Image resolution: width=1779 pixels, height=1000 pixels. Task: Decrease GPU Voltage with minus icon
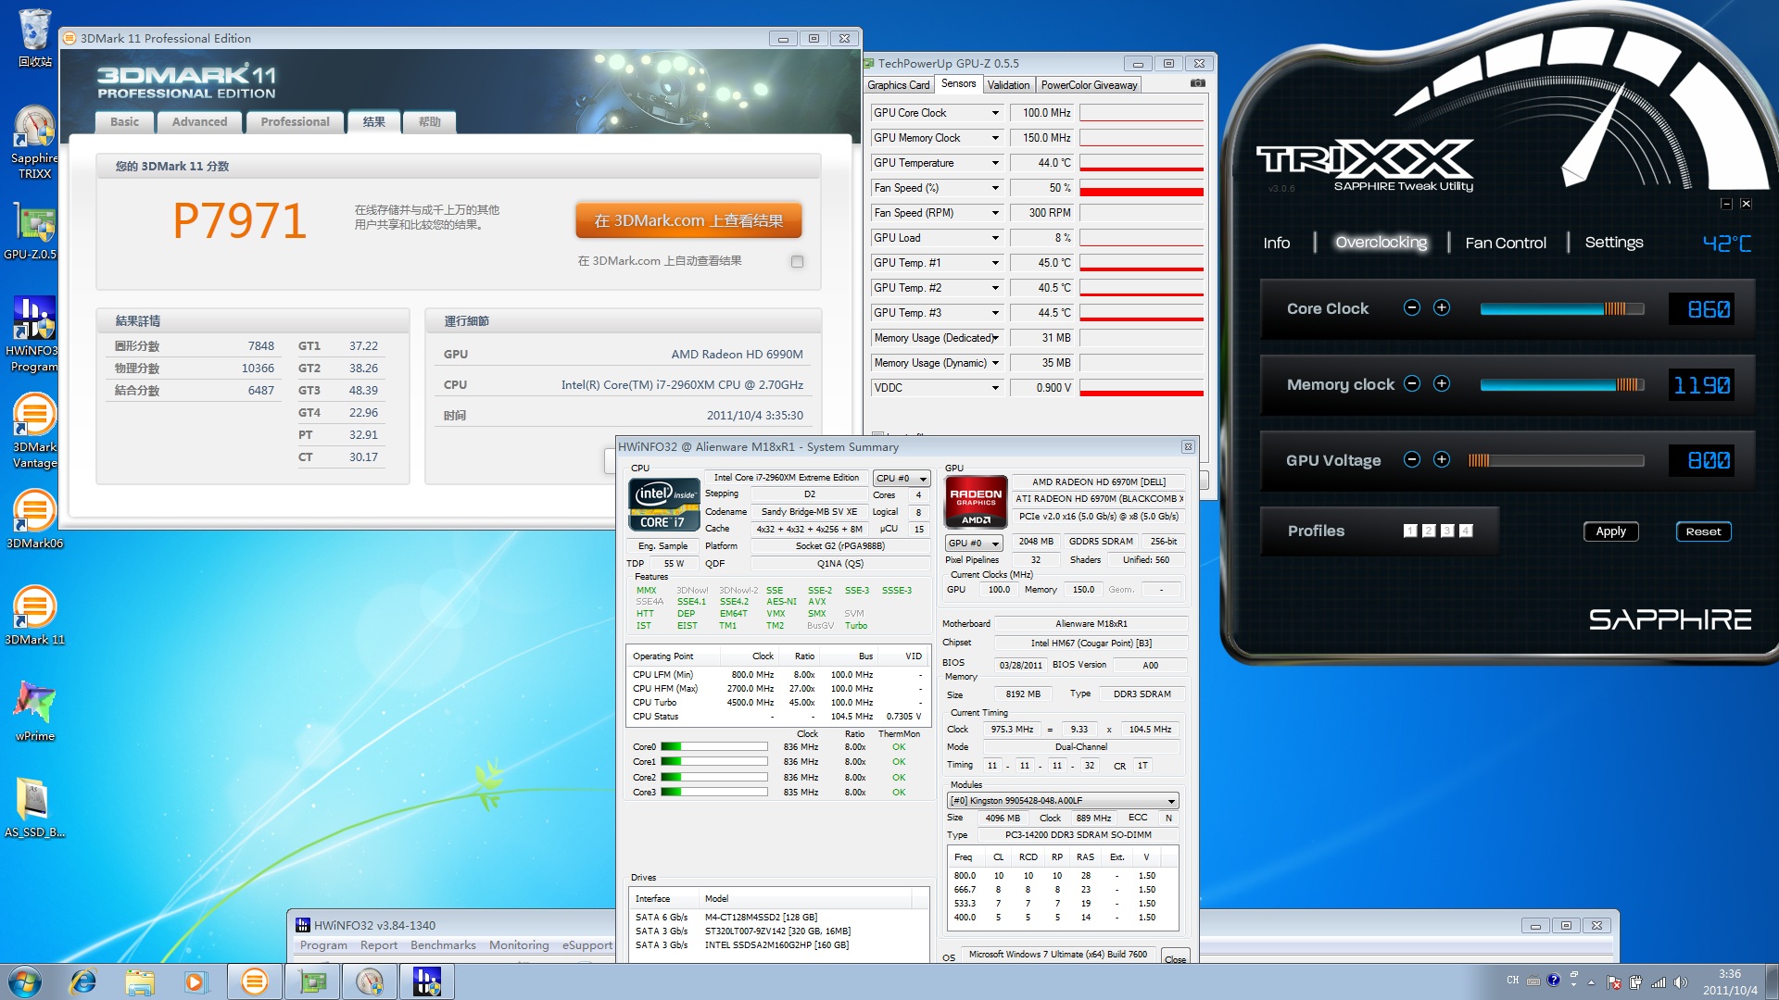[1412, 460]
